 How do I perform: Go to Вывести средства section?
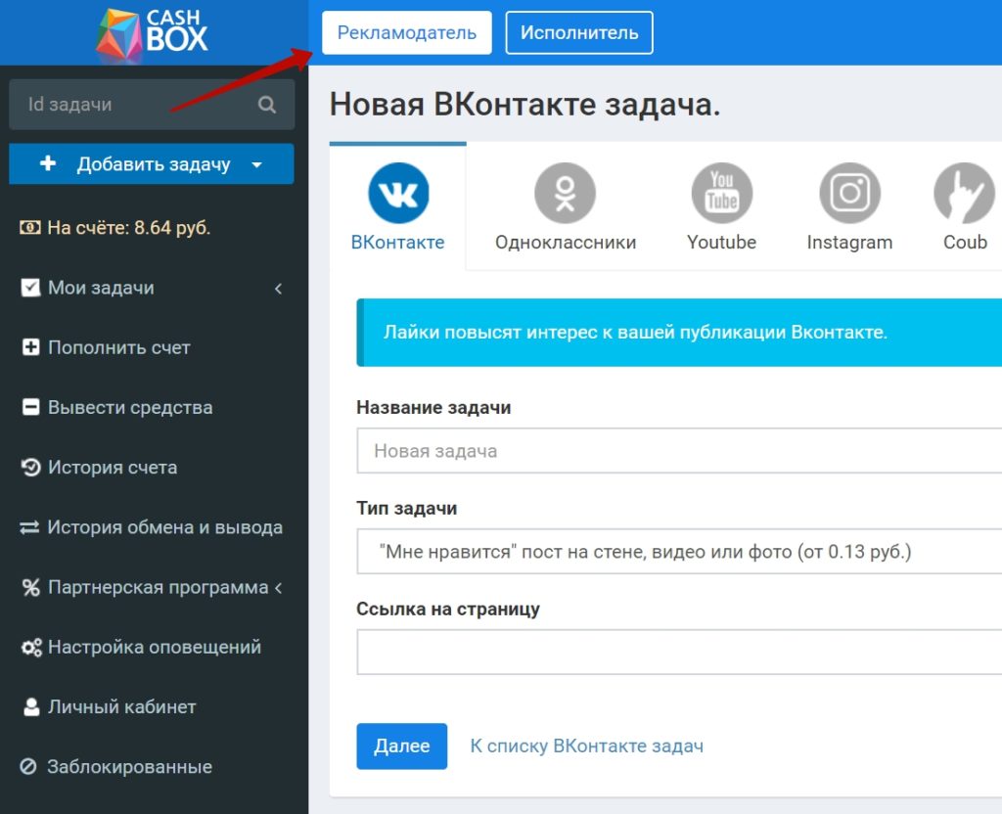pyautogui.click(x=129, y=408)
